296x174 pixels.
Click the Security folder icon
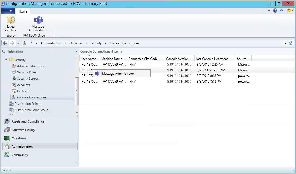tap(11, 60)
